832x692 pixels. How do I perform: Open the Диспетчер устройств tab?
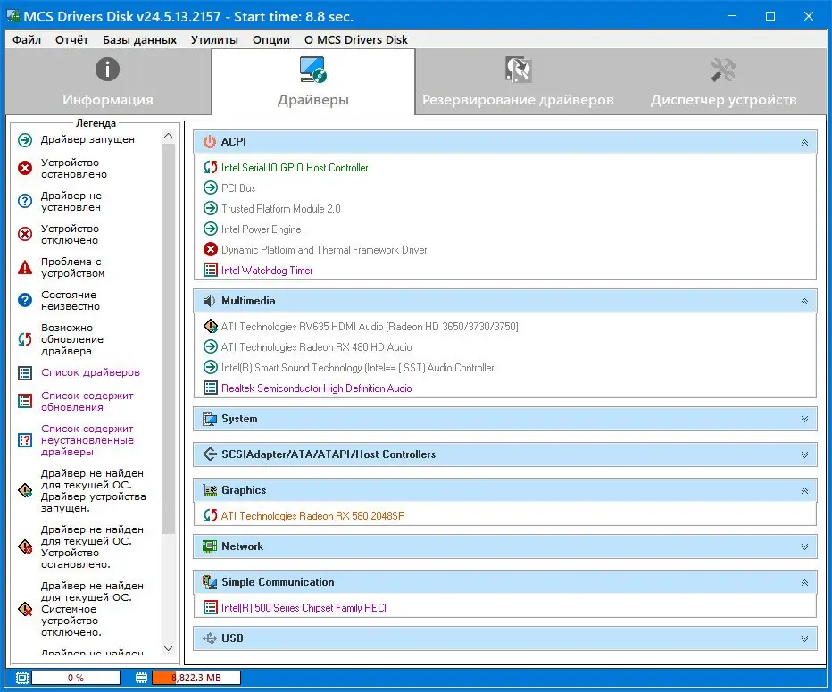click(x=723, y=82)
